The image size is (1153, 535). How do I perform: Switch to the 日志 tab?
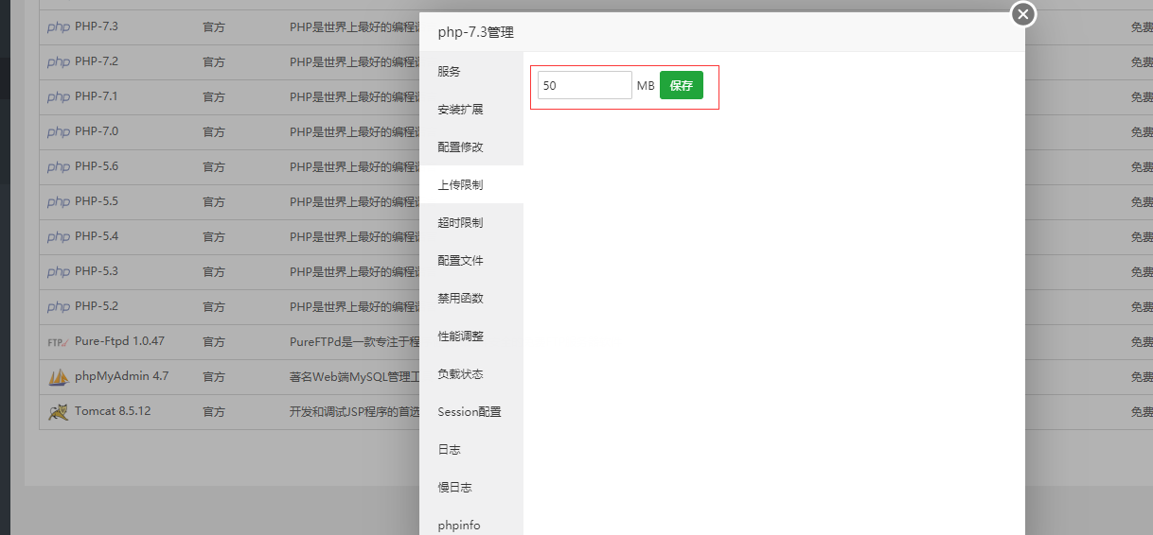pyautogui.click(x=471, y=450)
